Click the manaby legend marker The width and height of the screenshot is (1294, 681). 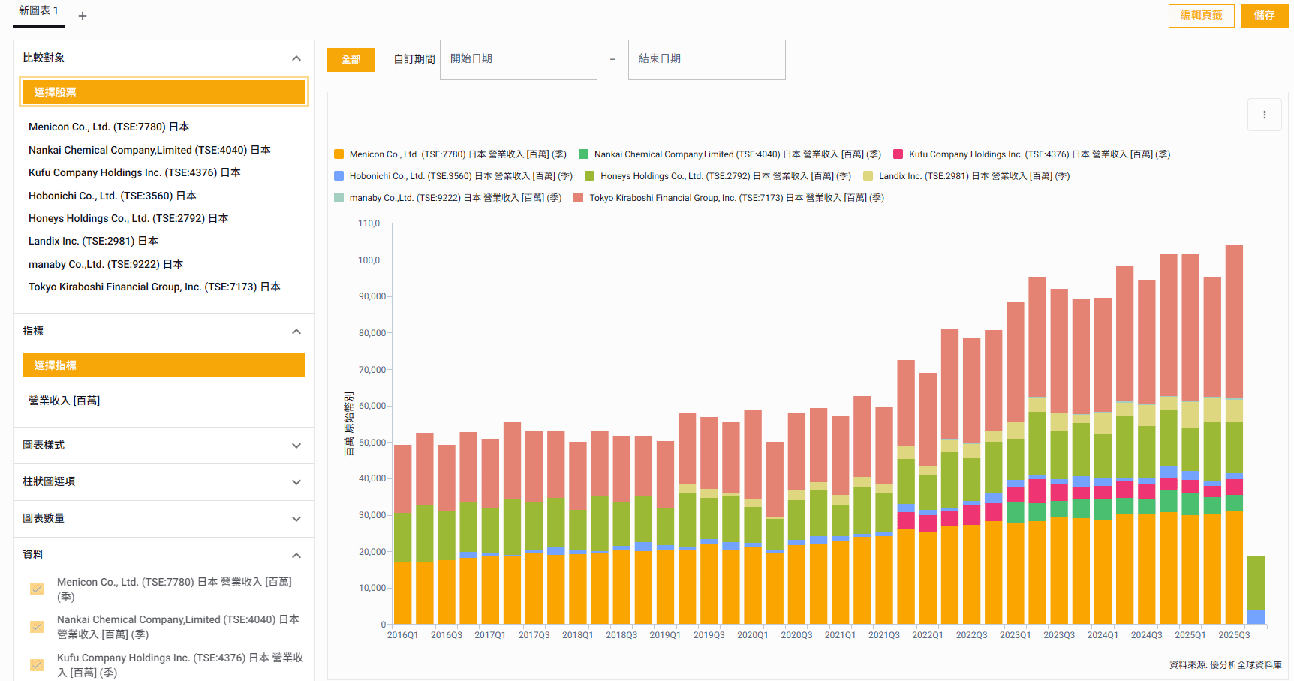tap(339, 198)
